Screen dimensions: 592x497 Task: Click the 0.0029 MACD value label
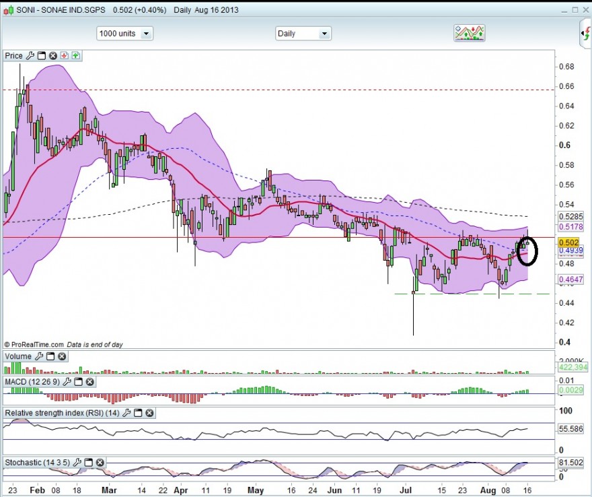pyautogui.click(x=570, y=390)
